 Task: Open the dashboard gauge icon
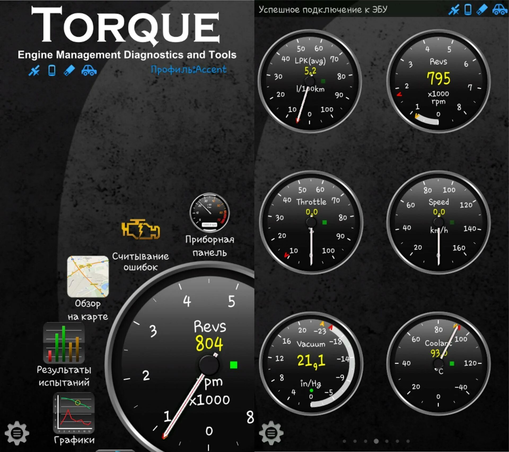(210, 213)
